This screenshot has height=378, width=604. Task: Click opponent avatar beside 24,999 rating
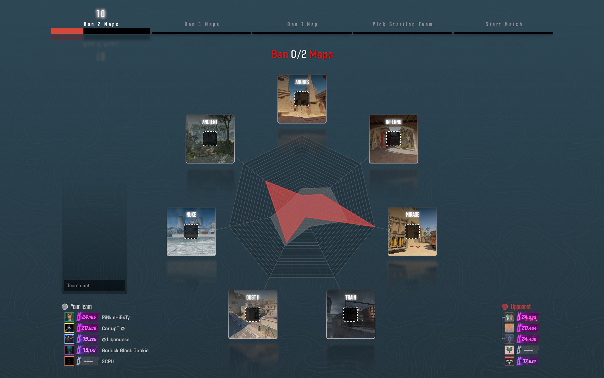click(509, 317)
